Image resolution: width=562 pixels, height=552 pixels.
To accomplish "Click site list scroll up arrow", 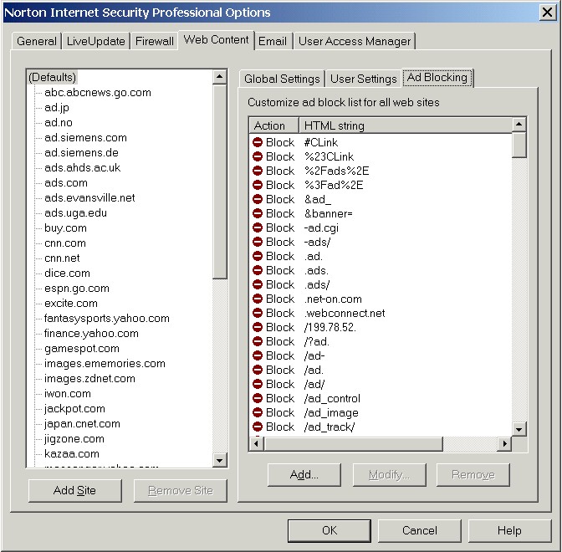I will 220,77.
